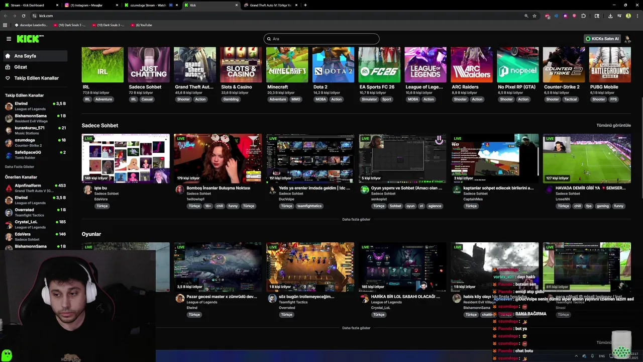Image resolution: width=643 pixels, height=362 pixels.
Task: Click the red shield extension icon
Action: pyautogui.click(x=574, y=16)
